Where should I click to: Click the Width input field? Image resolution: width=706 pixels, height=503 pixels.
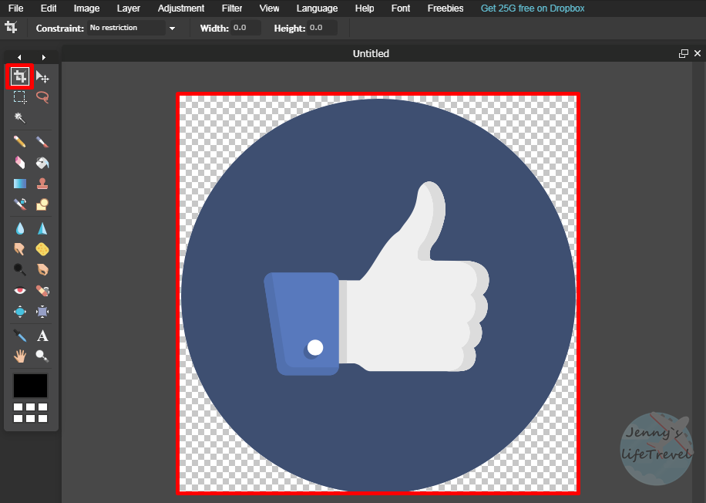click(x=246, y=28)
